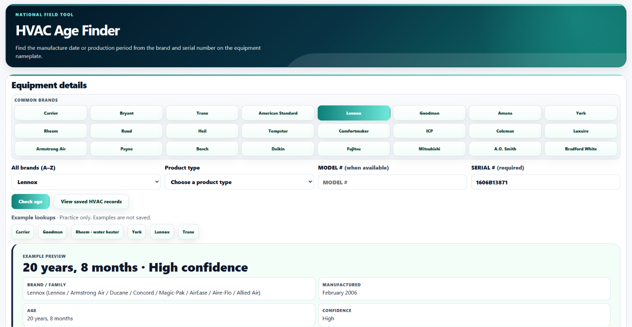632x327 pixels.
Task: Choose the Bosch brand button
Action: pos(202,149)
